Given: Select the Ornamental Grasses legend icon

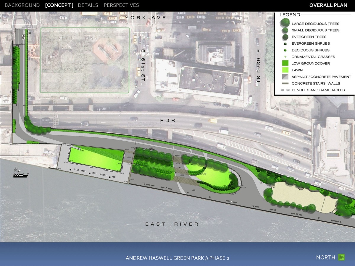Looking at the screenshot, I should pyautogui.click(x=285, y=57).
